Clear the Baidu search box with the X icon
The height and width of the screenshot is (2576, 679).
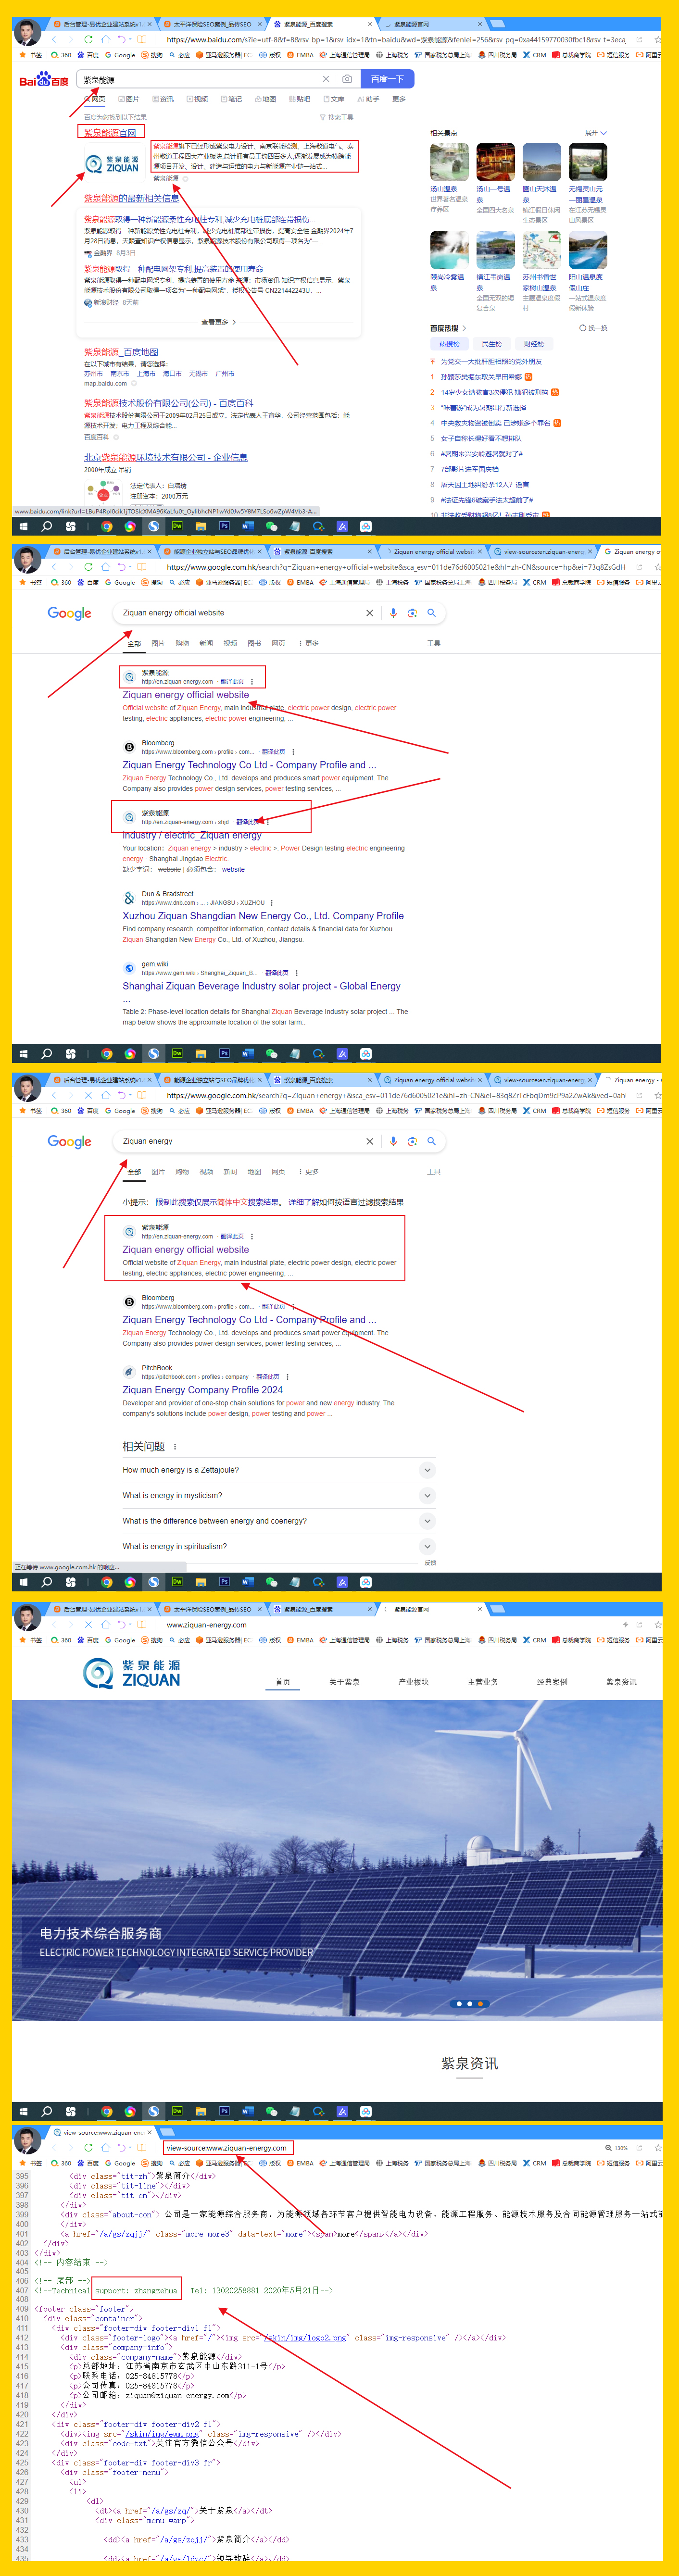tap(325, 79)
